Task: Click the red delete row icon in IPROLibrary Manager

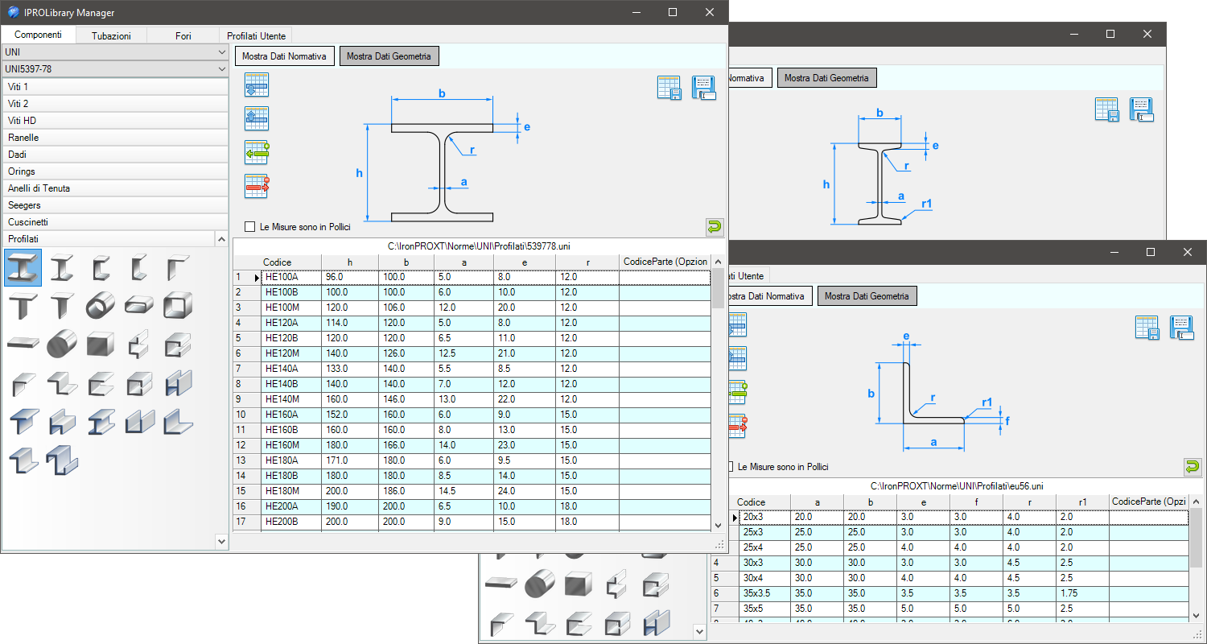Action: (256, 186)
